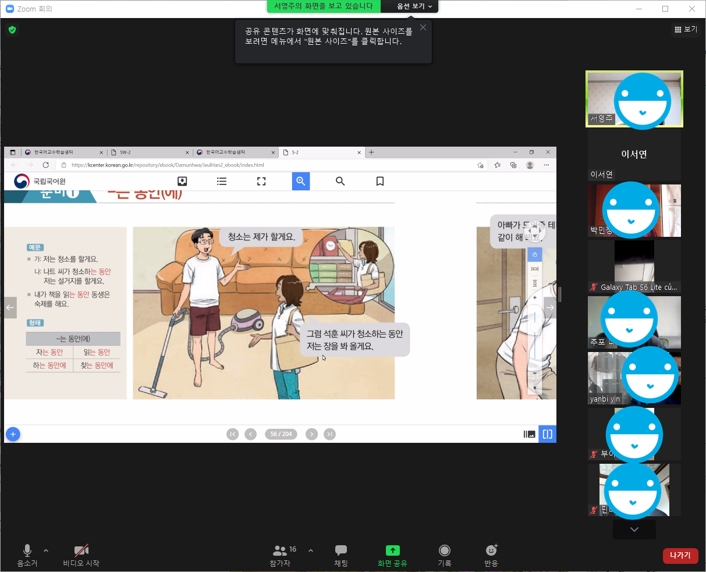
Task: Close the original-size notification popup
Action: (423, 27)
